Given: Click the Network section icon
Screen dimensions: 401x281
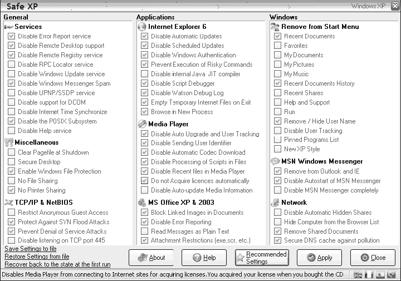Looking at the screenshot, I should click(x=275, y=203).
